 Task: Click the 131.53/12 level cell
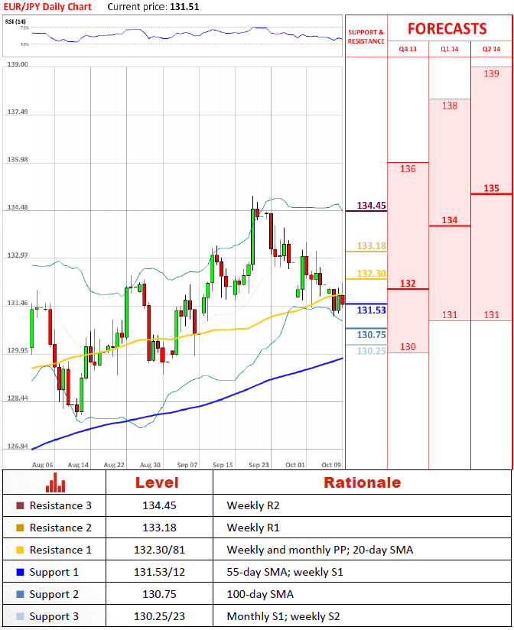pyautogui.click(x=159, y=572)
